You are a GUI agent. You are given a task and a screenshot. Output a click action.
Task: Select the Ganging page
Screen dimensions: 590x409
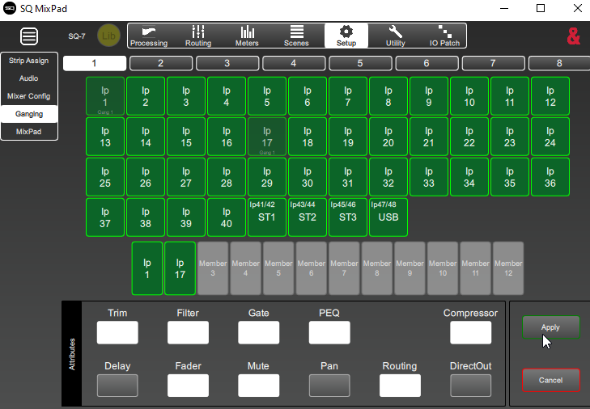point(29,114)
